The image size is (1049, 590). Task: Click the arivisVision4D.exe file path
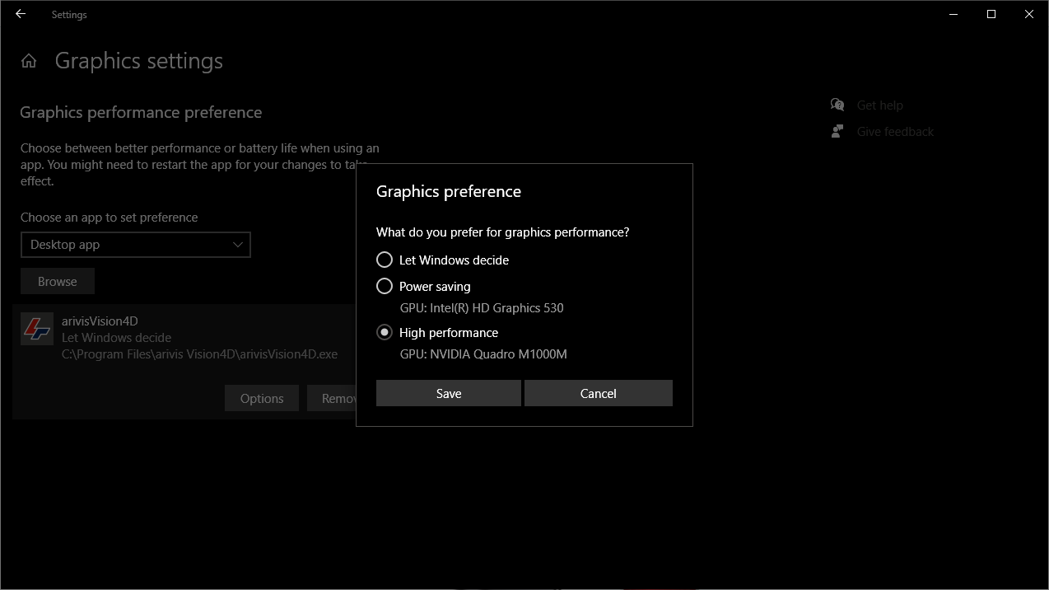199,354
